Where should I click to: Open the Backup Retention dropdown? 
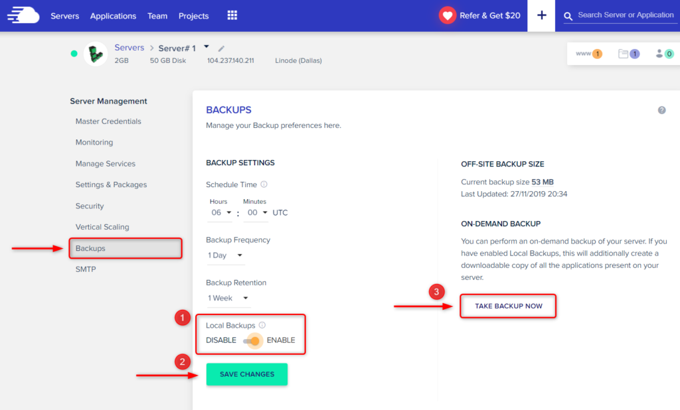click(228, 298)
